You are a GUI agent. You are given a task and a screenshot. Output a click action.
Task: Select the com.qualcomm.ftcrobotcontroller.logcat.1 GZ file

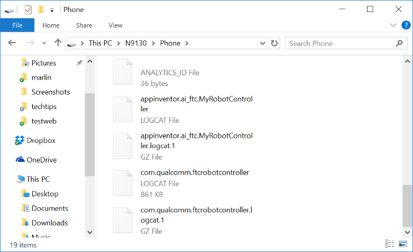pos(183,220)
